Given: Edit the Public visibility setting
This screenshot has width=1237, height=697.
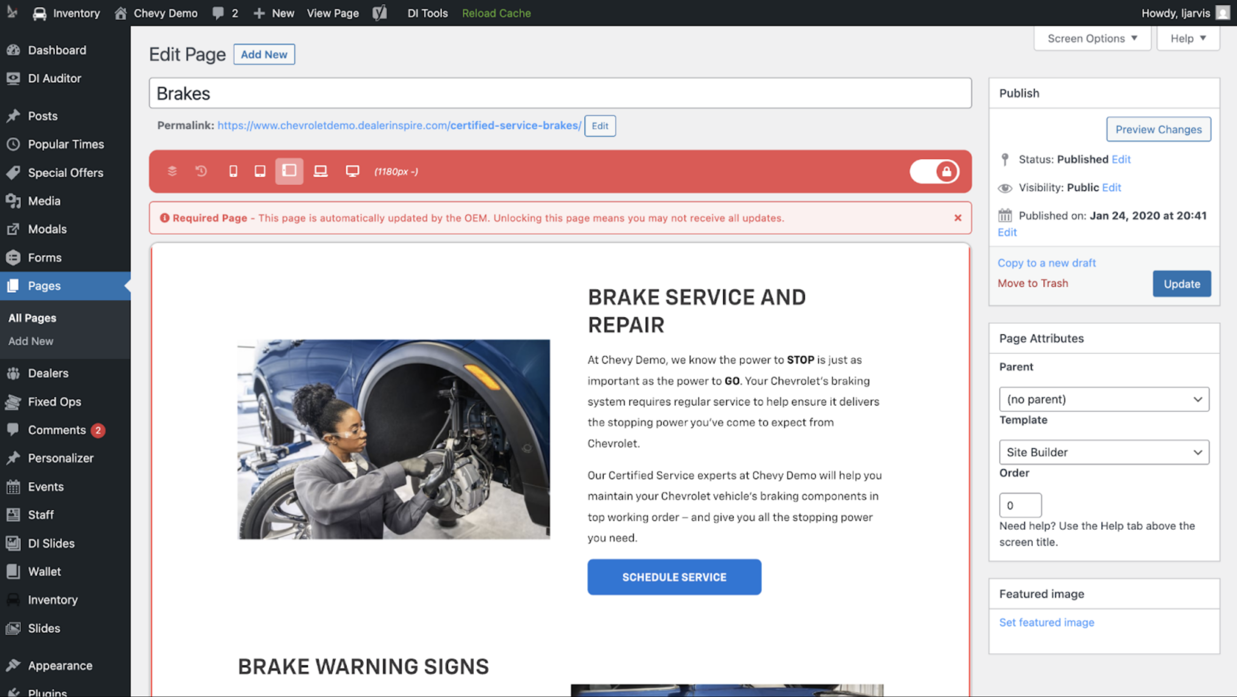Looking at the screenshot, I should pyautogui.click(x=1111, y=187).
